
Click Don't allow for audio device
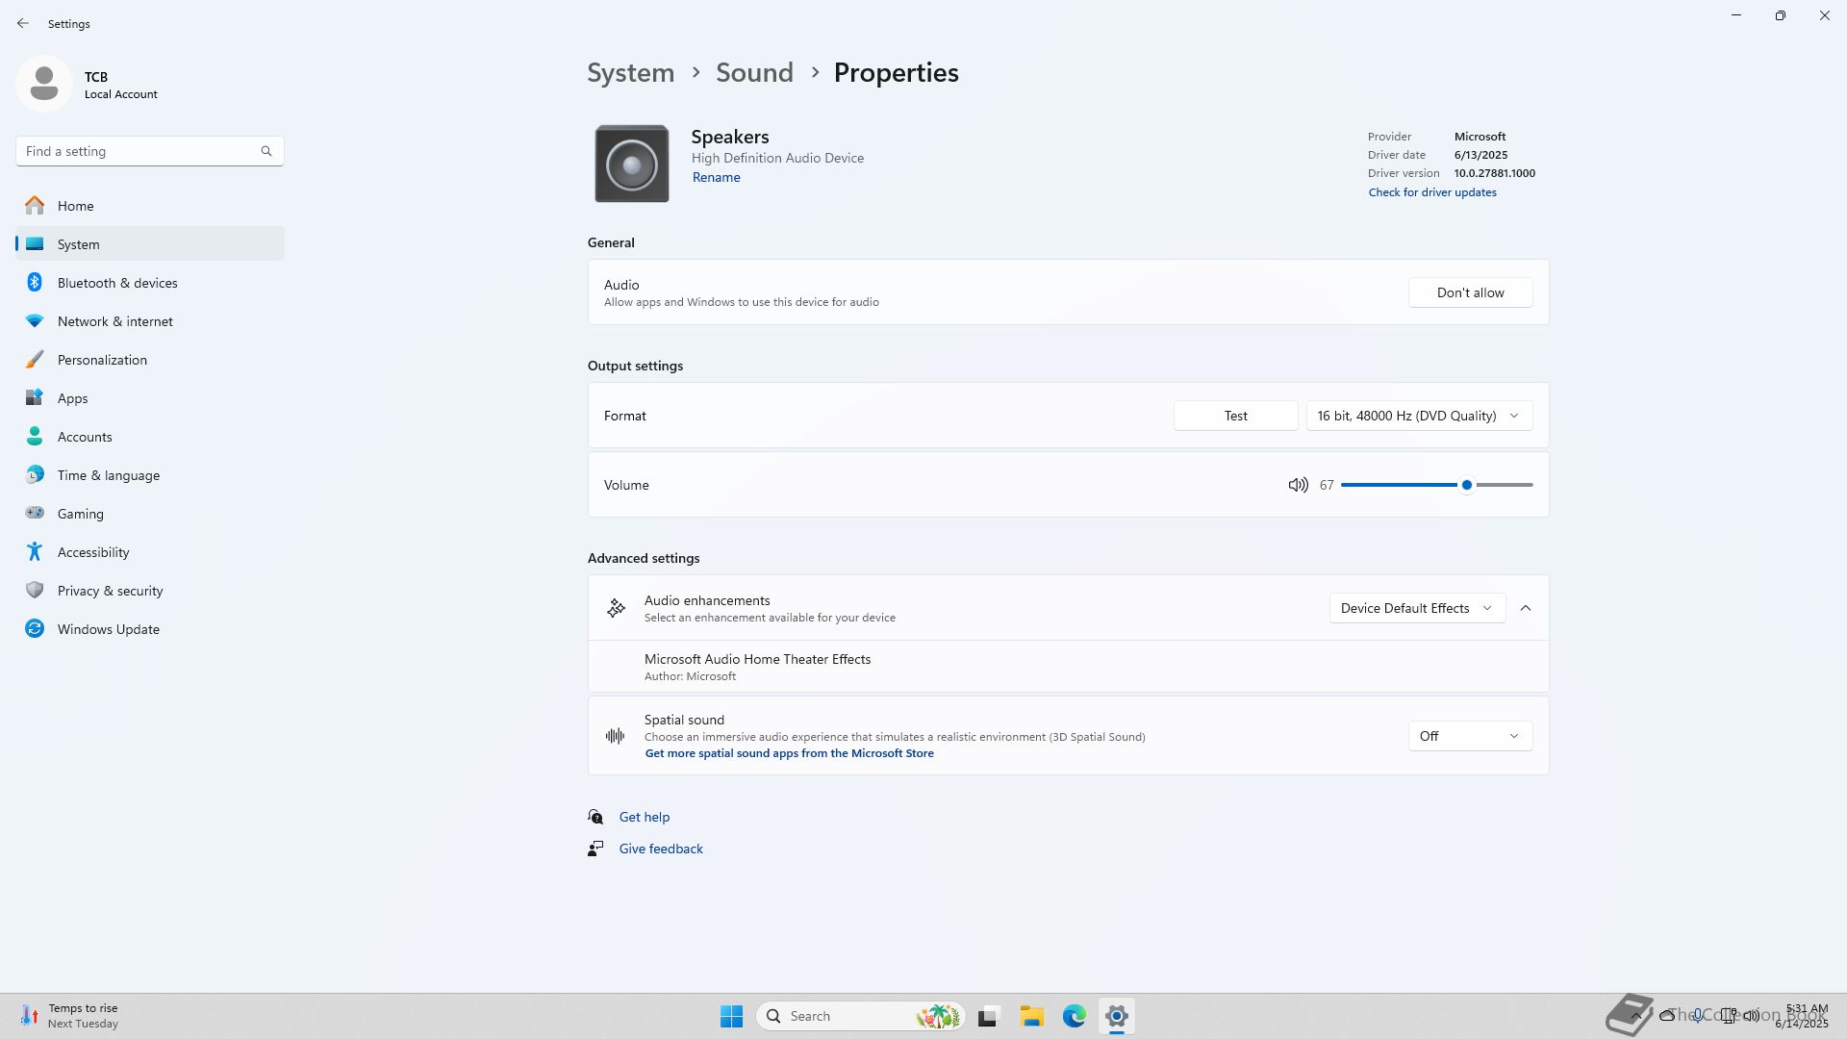pos(1470,292)
